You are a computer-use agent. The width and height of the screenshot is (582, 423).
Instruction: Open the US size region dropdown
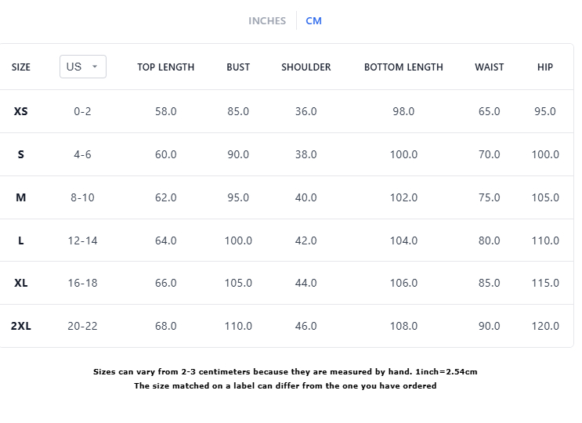(82, 67)
